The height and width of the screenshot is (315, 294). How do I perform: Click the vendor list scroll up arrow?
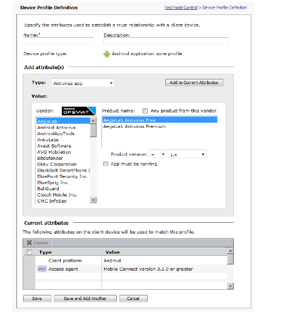[x=93, y=121]
